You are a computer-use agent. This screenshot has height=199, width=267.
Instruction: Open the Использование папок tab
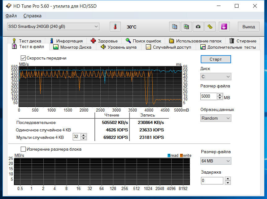195,41
